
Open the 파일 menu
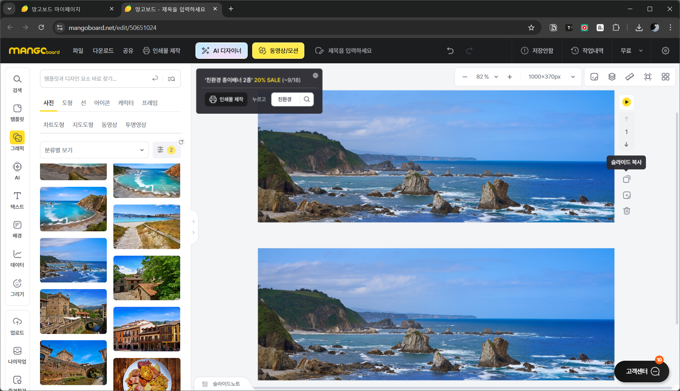pyautogui.click(x=78, y=51)
